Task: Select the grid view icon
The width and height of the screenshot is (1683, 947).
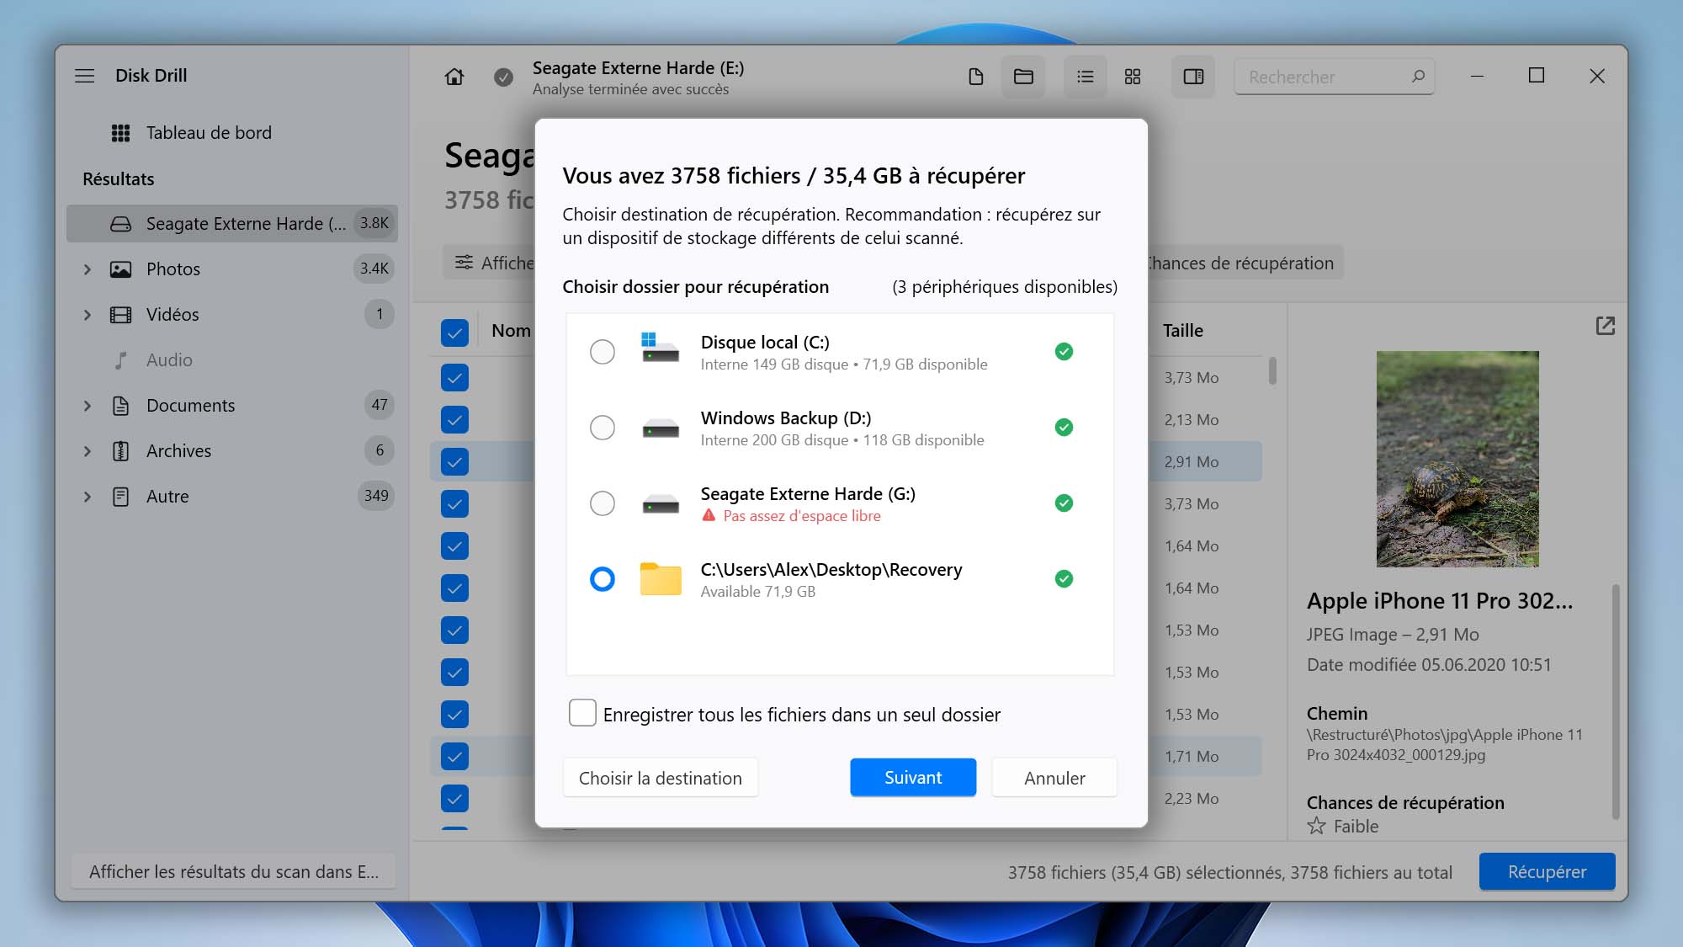Action: point(1133,77)
